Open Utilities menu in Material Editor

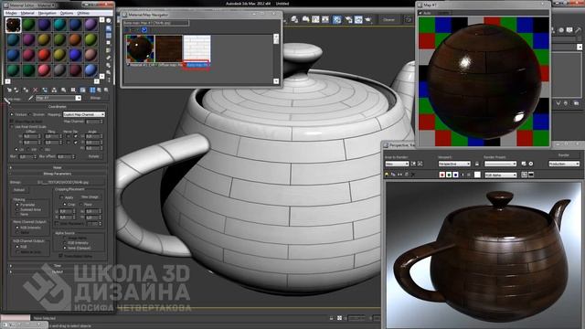tap(83, 13)
